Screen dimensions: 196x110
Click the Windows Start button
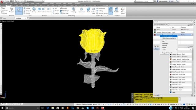(2, 108)
